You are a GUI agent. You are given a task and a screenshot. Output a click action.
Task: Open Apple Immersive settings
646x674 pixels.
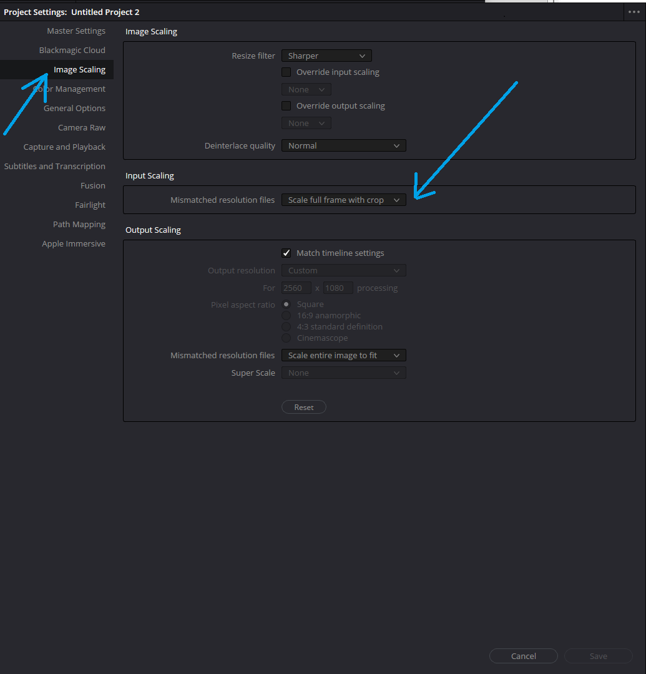click(74, 244)
